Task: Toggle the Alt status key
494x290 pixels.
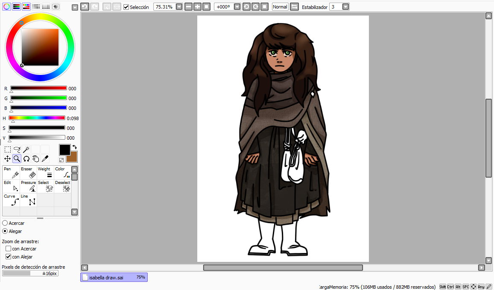Action: click(x=458, y=287)
